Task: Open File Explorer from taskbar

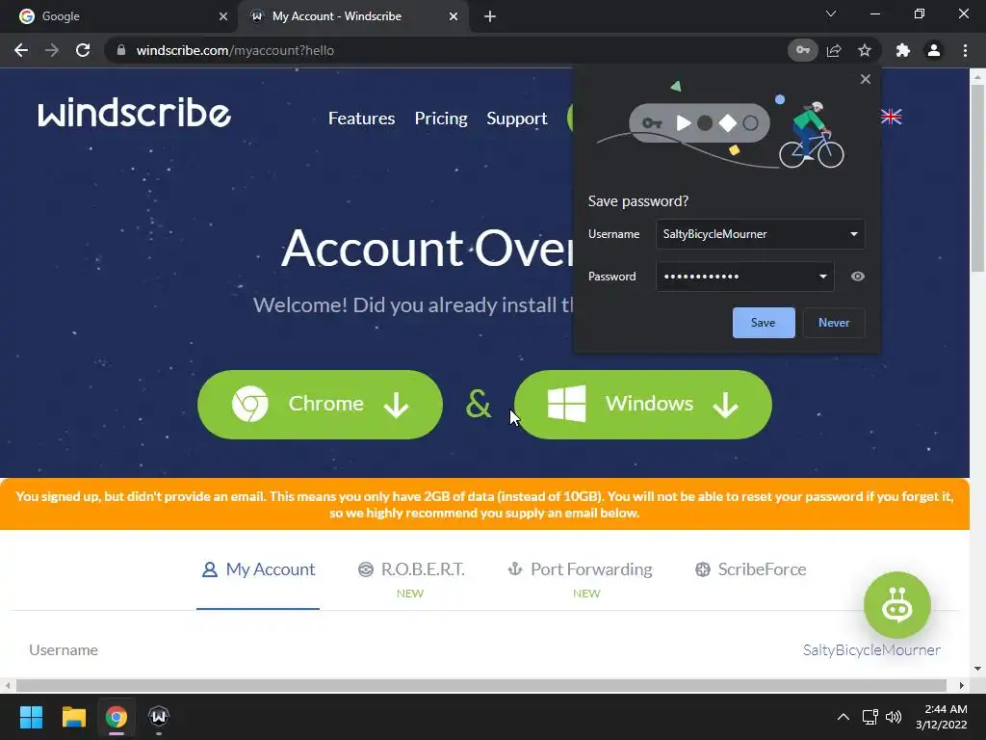Action: pos(73,717)
